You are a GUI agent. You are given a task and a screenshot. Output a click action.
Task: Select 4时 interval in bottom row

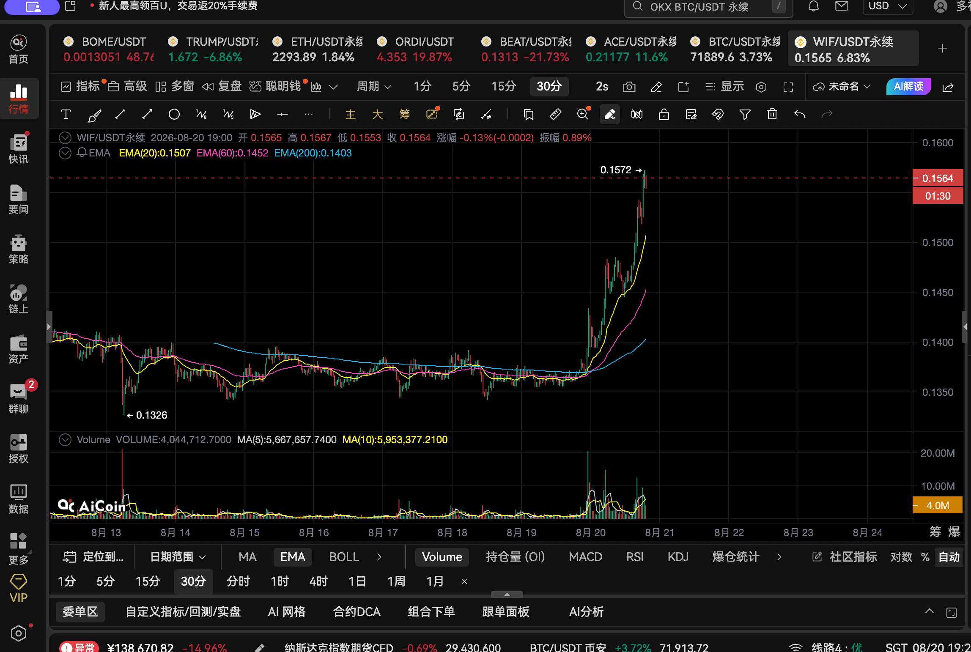tap(318, 582)
